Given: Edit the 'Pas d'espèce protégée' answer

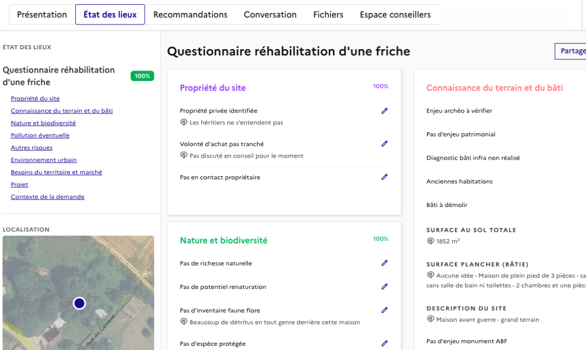Looking at the screenshot, I should pyautogui.click(x=384, y=344).
